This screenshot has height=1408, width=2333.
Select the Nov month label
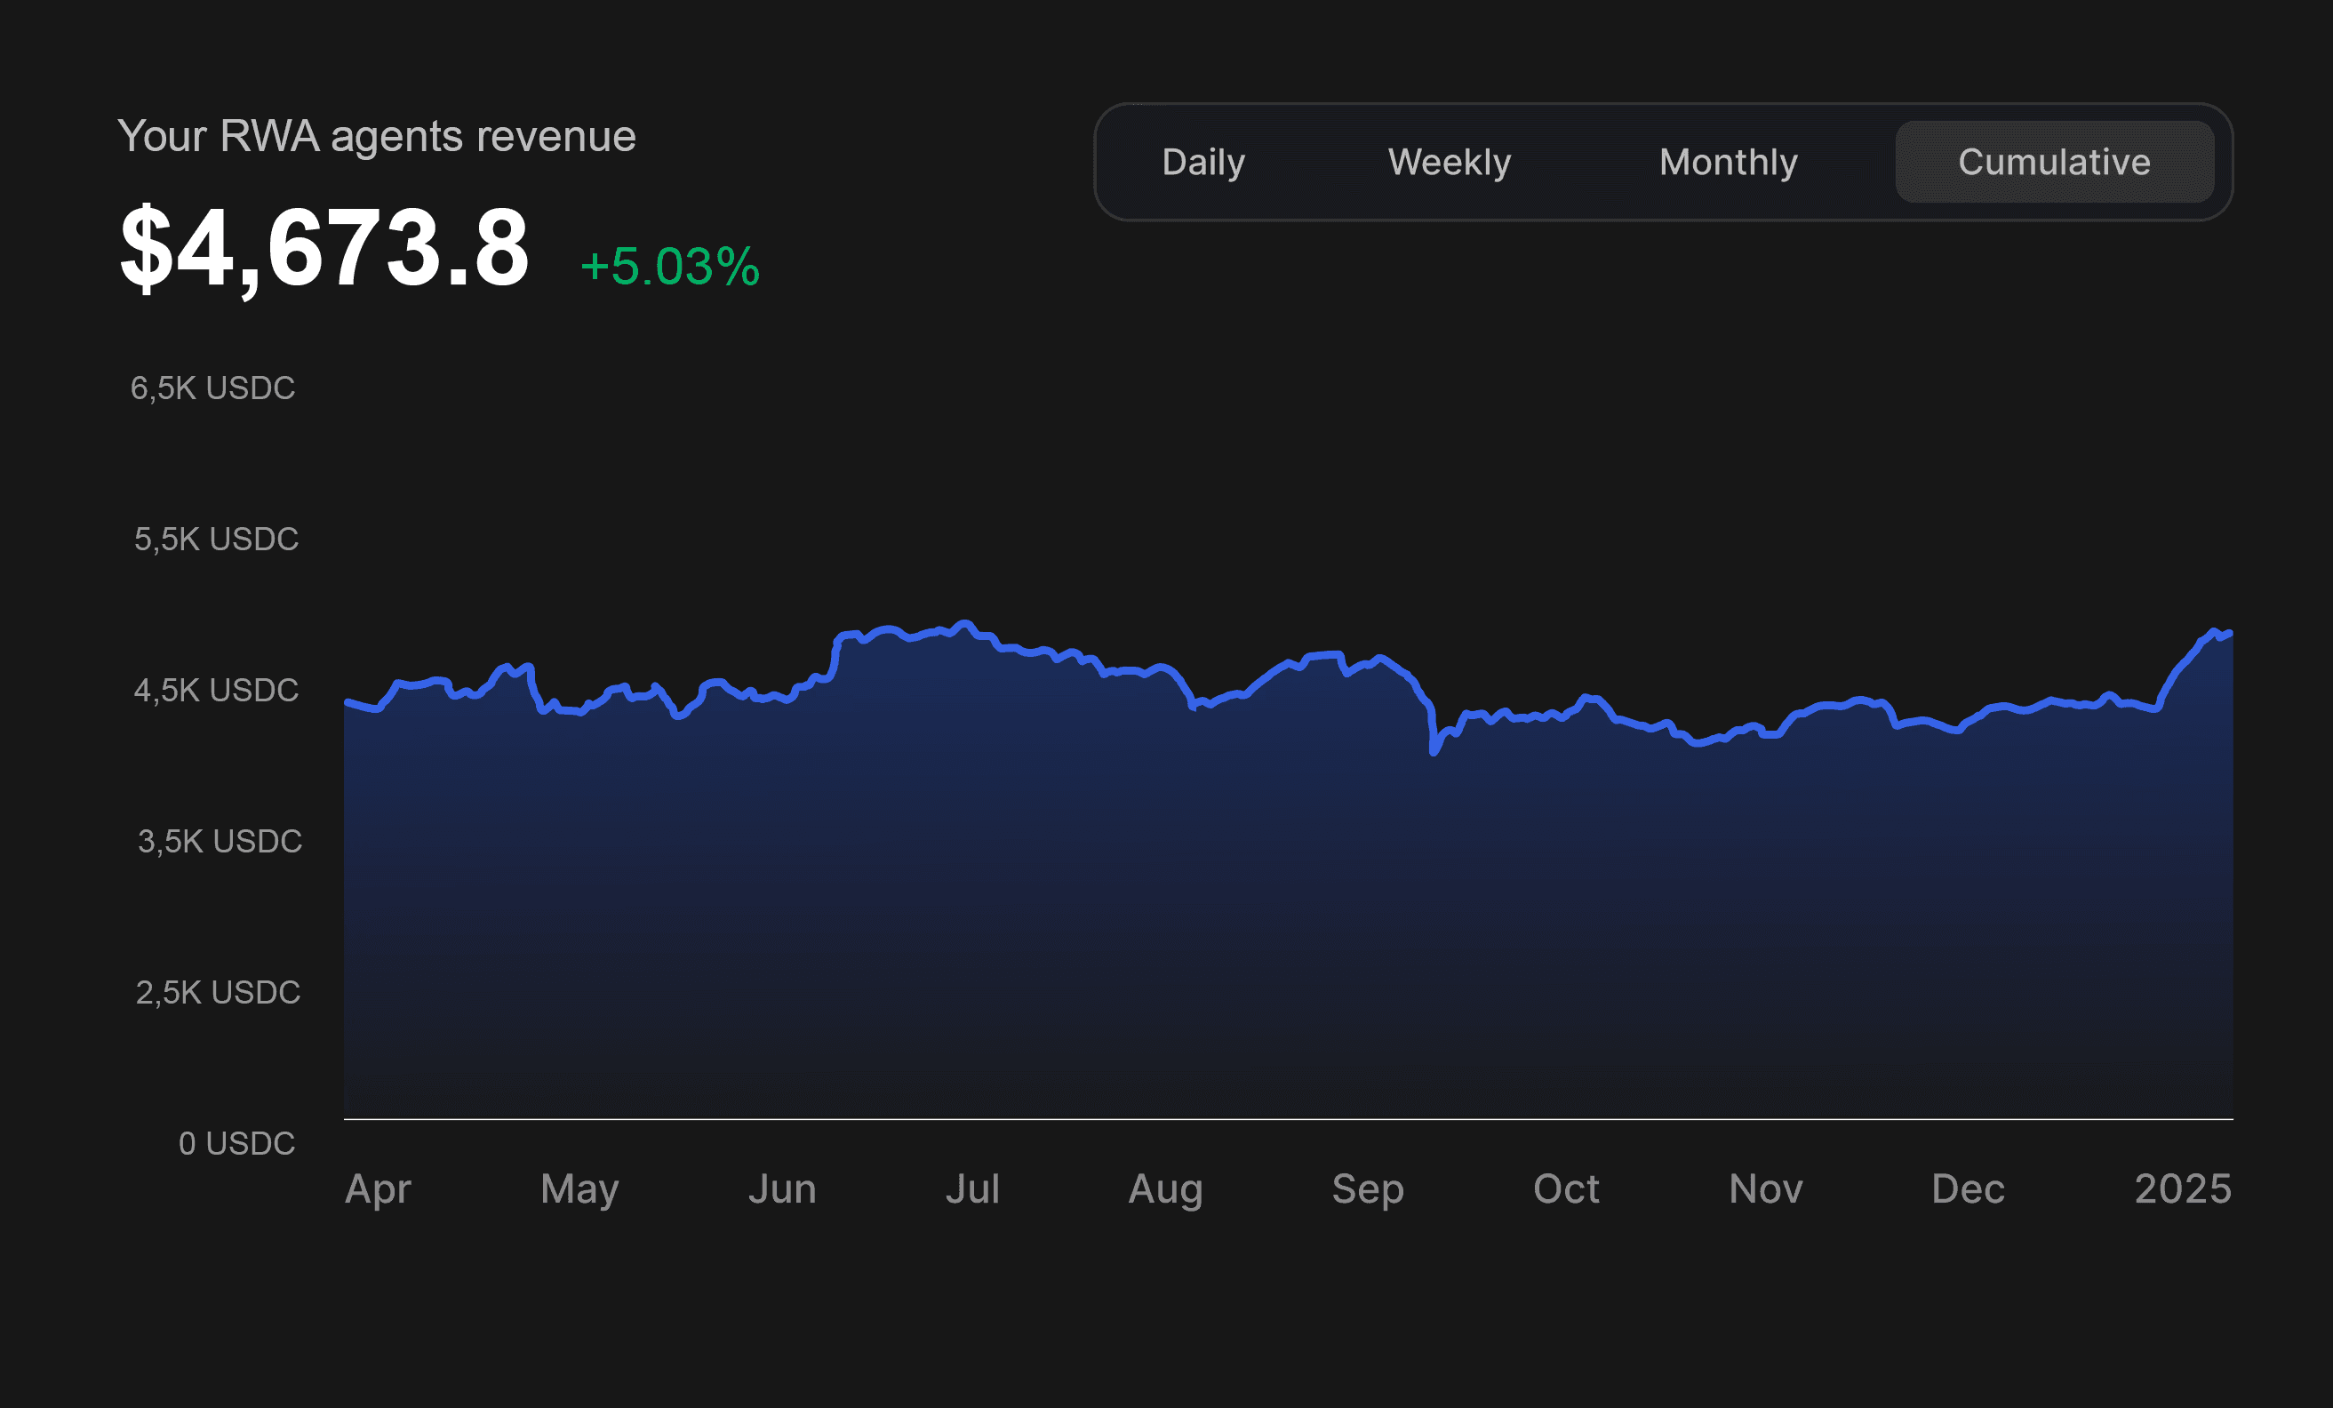coord(1766,1188)
